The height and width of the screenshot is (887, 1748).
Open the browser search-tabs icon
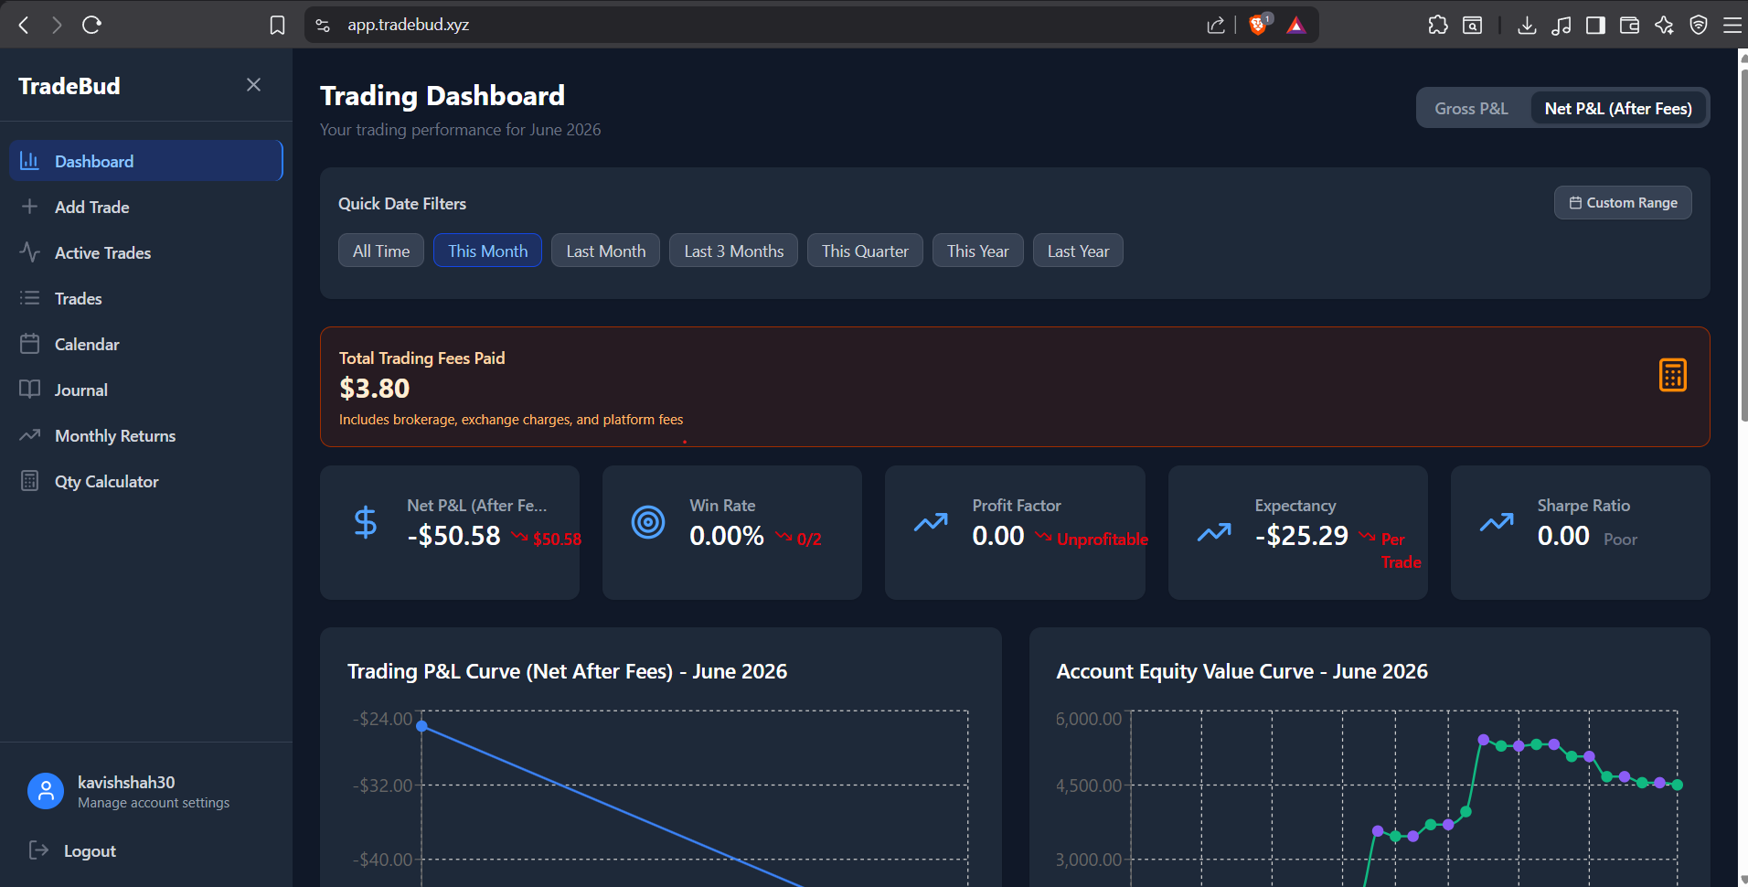(1473, 25)
